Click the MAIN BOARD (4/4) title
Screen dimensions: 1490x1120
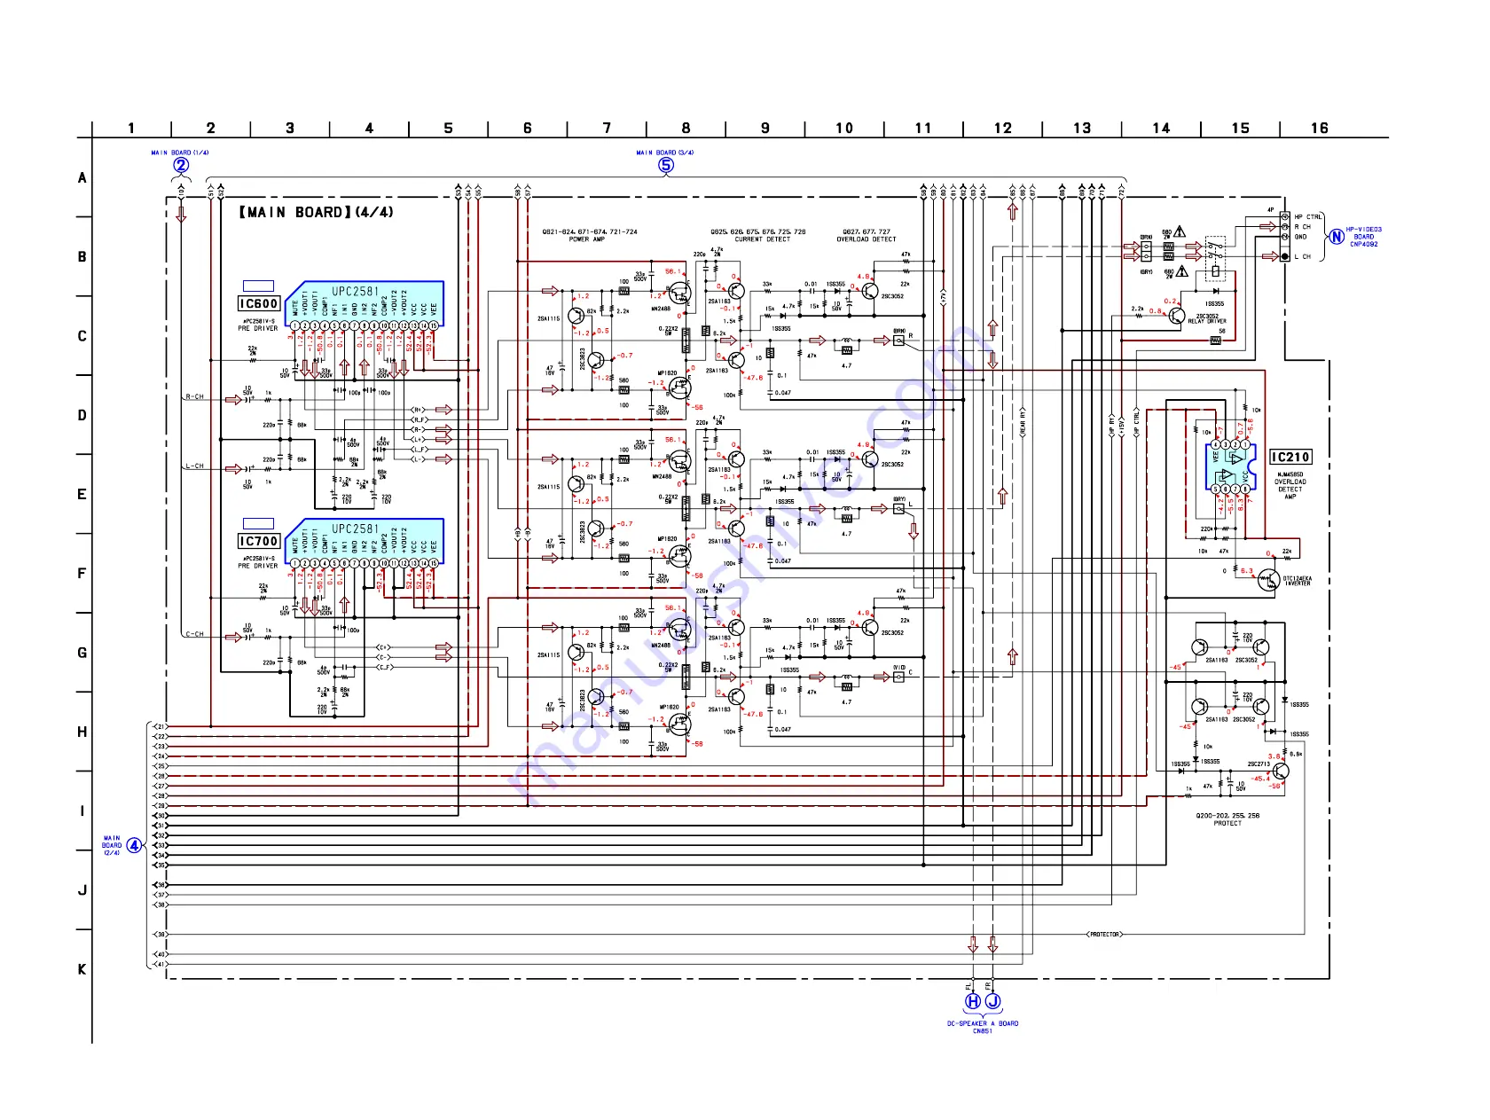pos(316,212)
